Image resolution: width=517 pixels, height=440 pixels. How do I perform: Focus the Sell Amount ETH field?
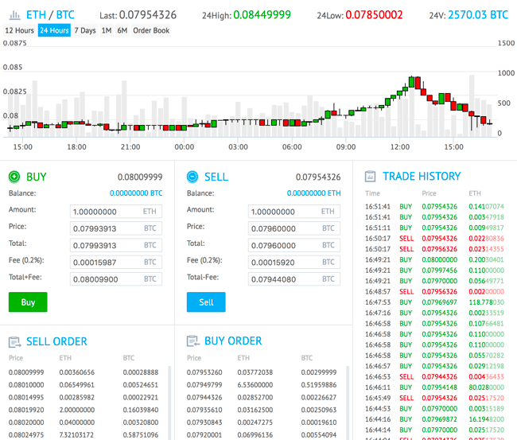tap(294, 212)
